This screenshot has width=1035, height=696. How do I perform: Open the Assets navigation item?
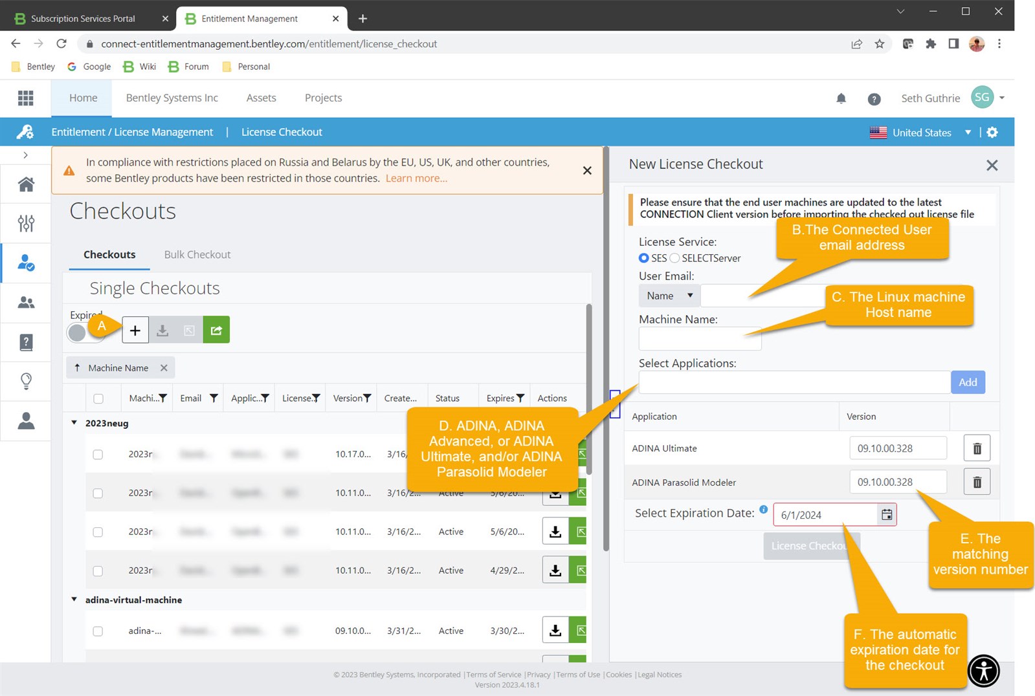coord(262,98)
